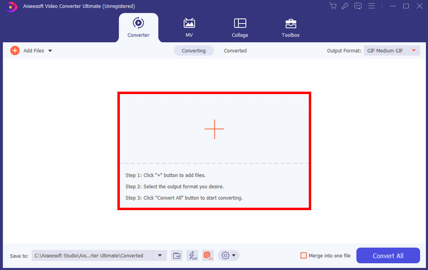Open the hamburger menu icon
The height and width of the screenshot is (270, 428).
point(372,6)
